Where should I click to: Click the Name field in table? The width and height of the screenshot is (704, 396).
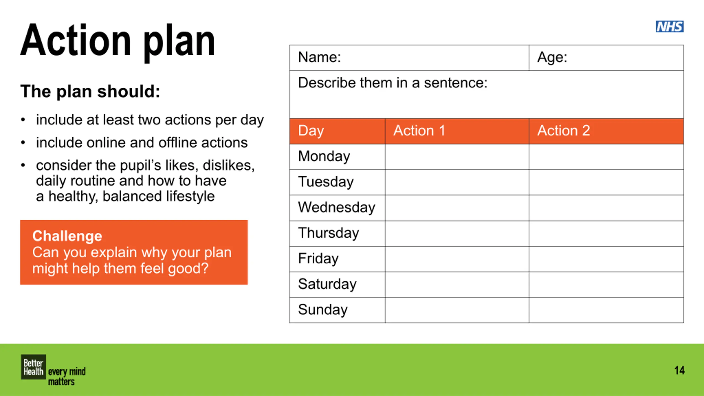pos(409,58)
